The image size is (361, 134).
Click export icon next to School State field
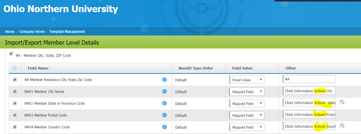tap(342, 102)
